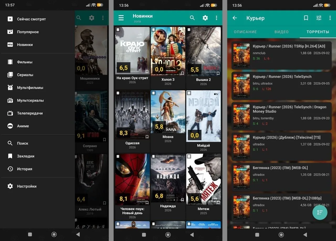This screenshot has height=241, width=336.
Task: Toggle bookmark on На краю Оук-стрит poster
Action: 147,72
